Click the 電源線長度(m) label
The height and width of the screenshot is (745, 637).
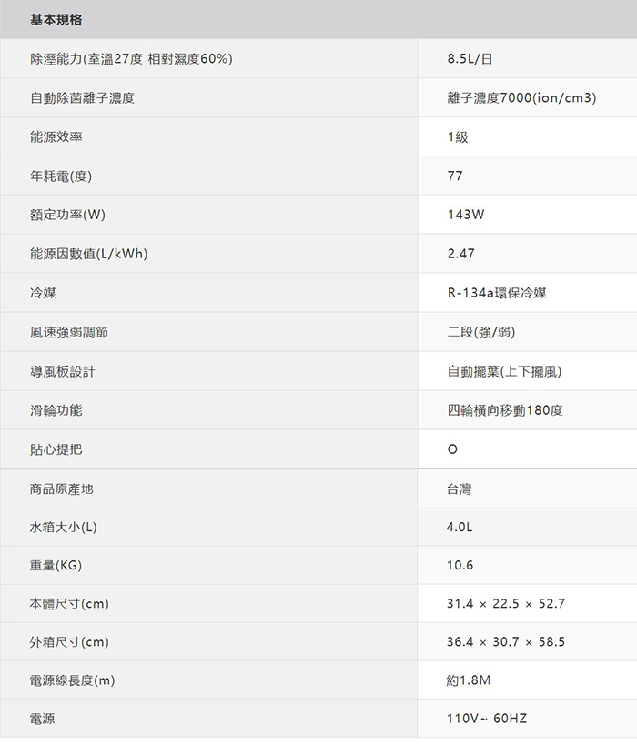click(72, 680)
